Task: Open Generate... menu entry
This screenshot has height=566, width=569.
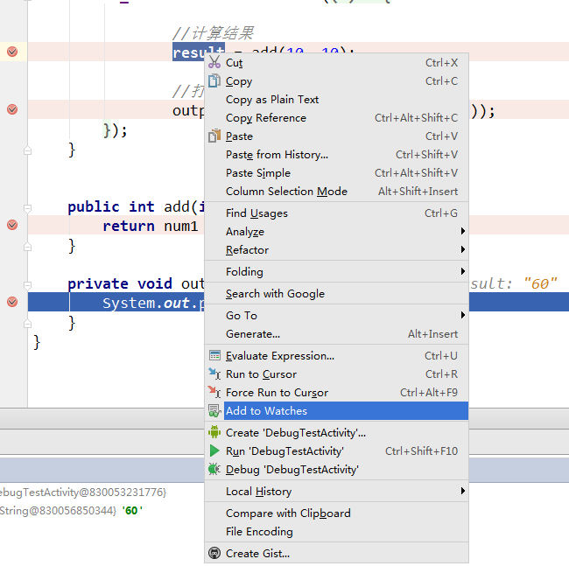Action: point(336,334)
